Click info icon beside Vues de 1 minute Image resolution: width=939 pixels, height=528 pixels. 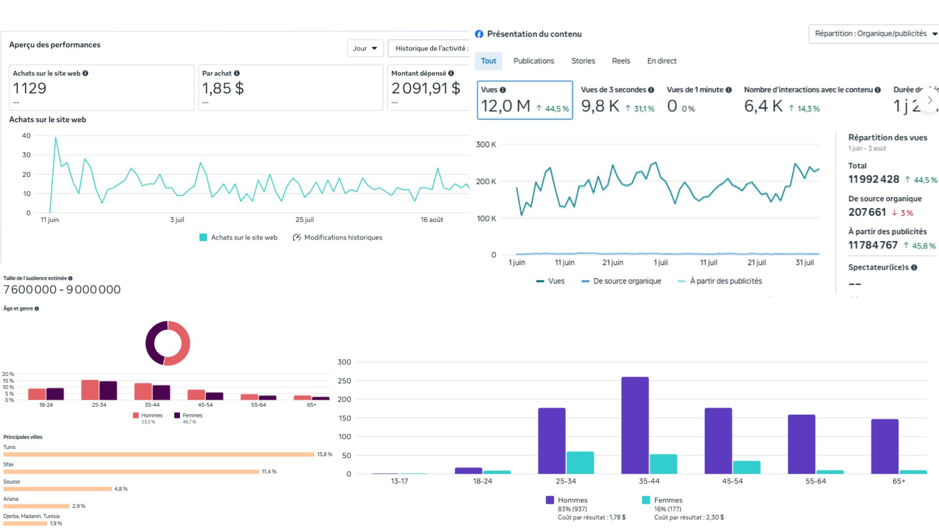click(729, 90)
